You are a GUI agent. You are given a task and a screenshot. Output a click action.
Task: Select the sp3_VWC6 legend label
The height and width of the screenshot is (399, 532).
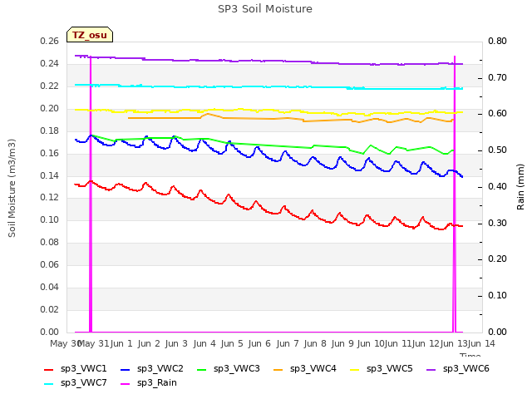click(465, 368)
